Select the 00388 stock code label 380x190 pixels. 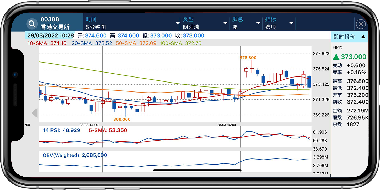(50, 19)
